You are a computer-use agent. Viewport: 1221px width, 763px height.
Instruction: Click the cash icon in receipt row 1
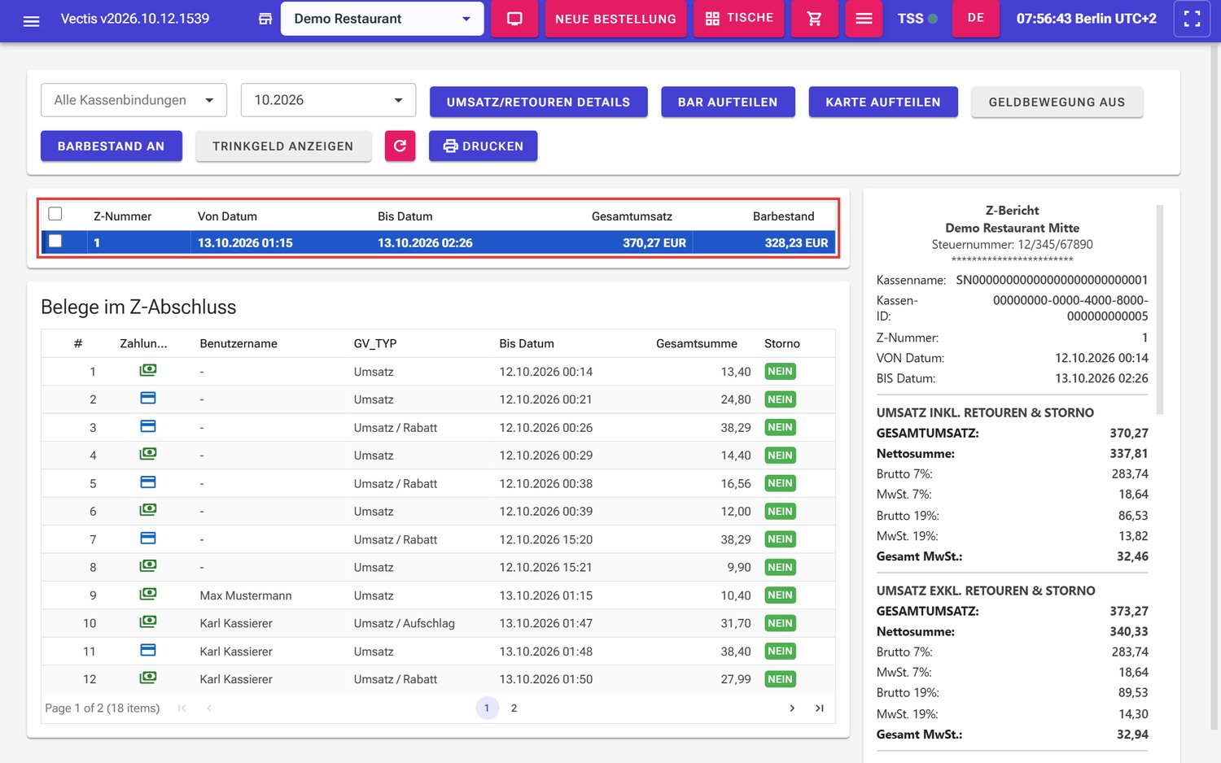(148, 370)
